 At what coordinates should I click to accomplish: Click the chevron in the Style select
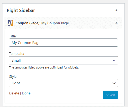(x=114, y=83)
